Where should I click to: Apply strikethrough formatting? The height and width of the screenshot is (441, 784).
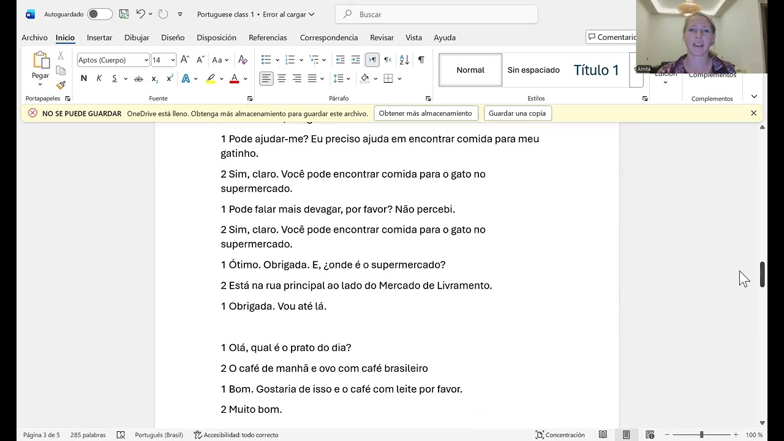pos(138,78)
